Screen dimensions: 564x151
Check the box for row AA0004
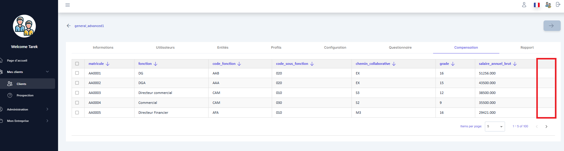pos(77,103)
